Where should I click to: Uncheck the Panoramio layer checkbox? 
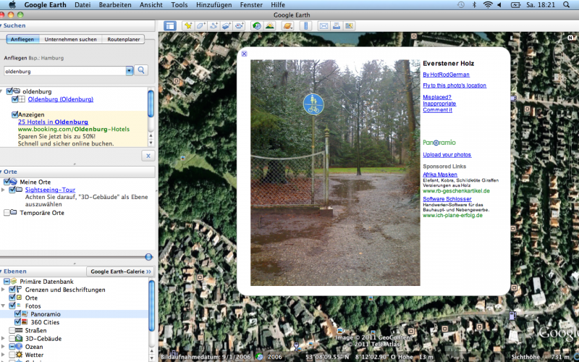click(x=19, y=314)
